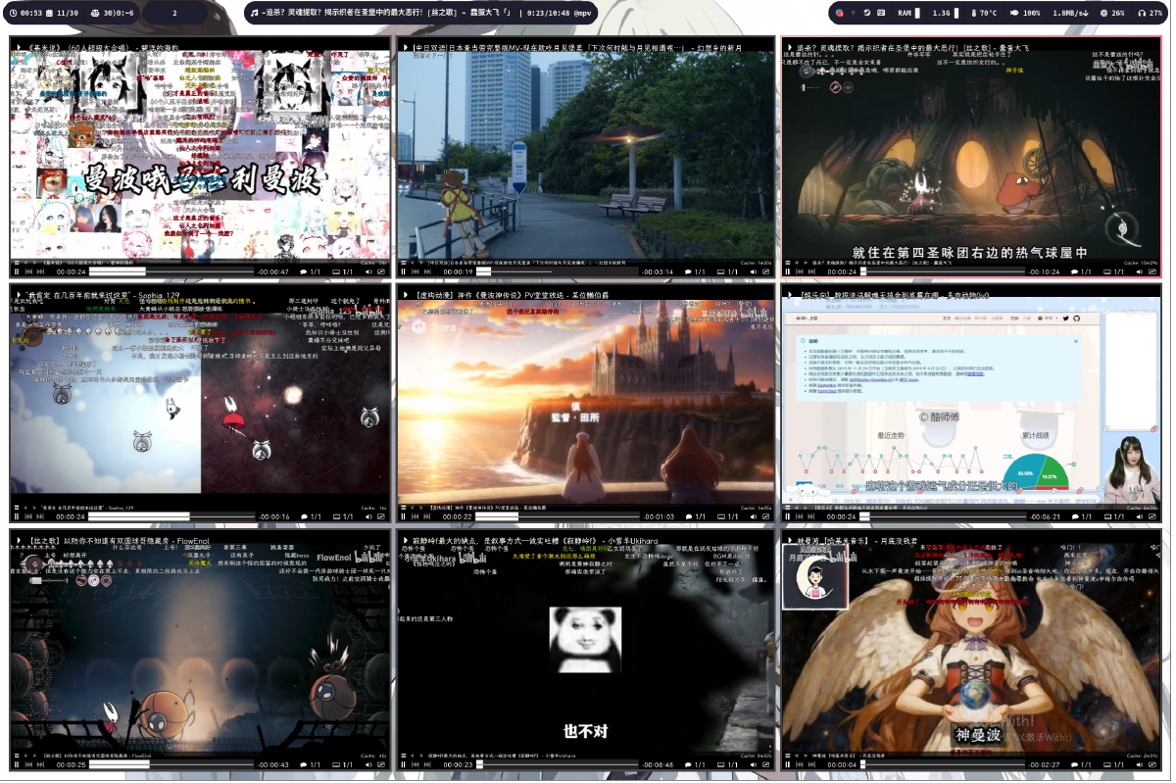Click the now-playing mpv title in top bar
This screenshot has width=1176, height=783.
(421, 14)
